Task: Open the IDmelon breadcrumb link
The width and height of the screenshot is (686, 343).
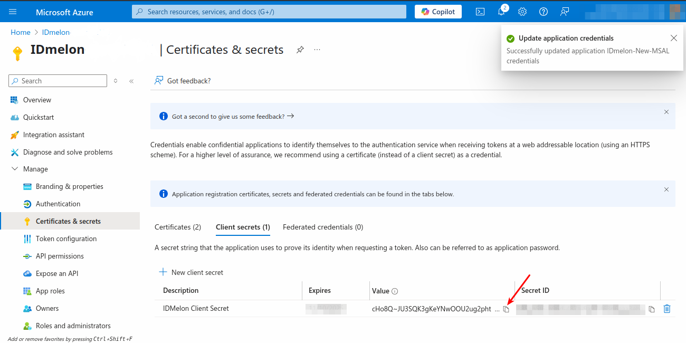Action: [55, 32]
